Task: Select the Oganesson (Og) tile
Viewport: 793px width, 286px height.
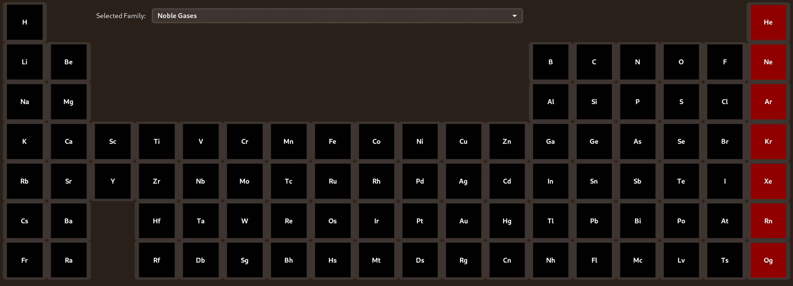Action: tap(768, 260)
